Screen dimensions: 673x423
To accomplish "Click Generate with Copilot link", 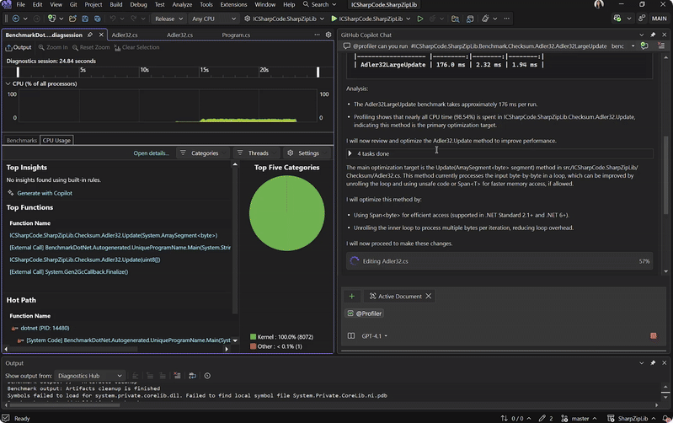I will coord(45,193).
